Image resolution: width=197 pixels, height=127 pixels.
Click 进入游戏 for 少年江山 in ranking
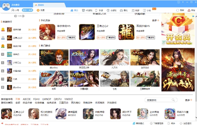point(32,62)
